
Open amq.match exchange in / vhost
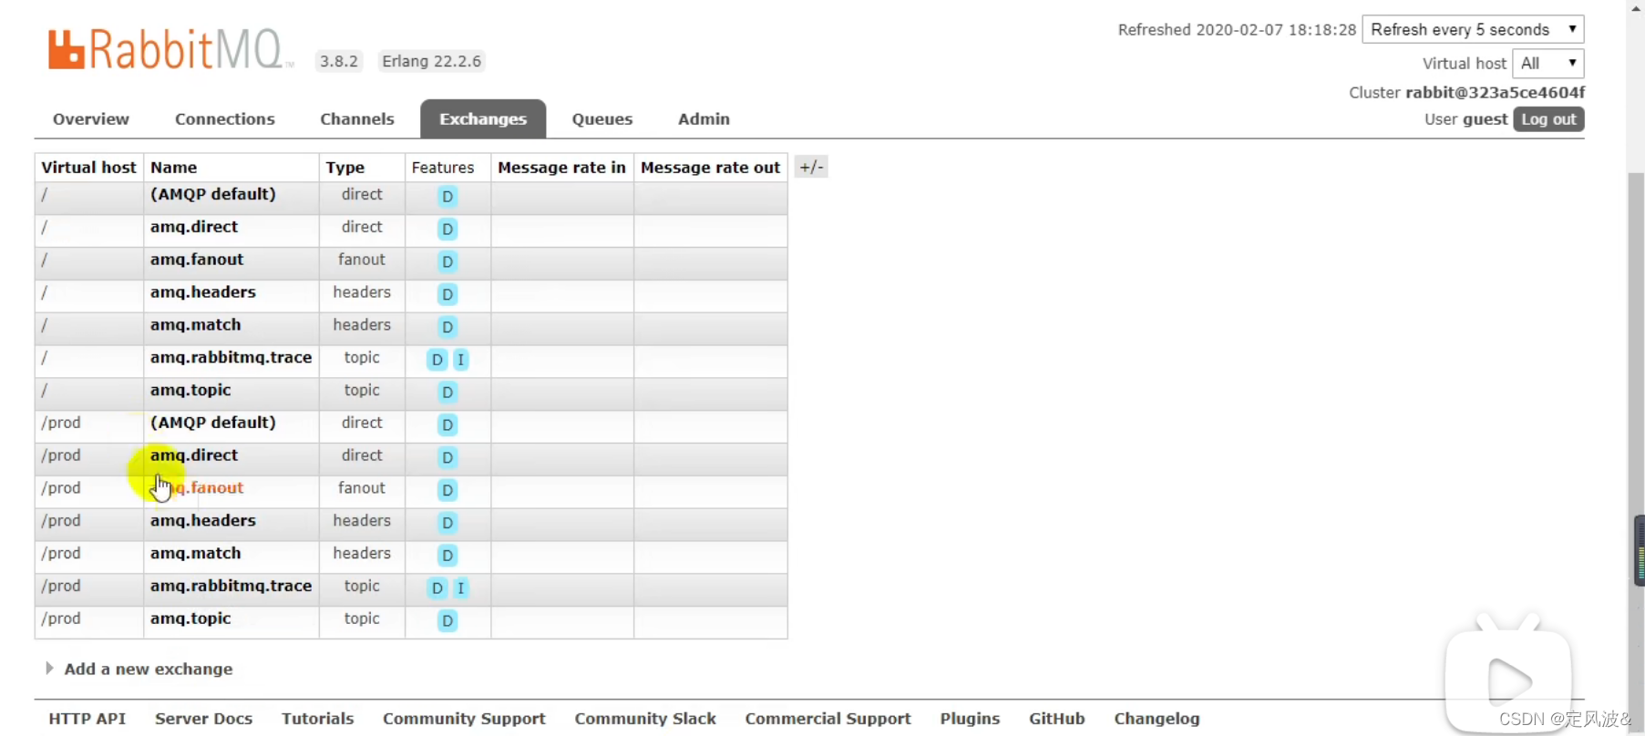click(196, 325)
